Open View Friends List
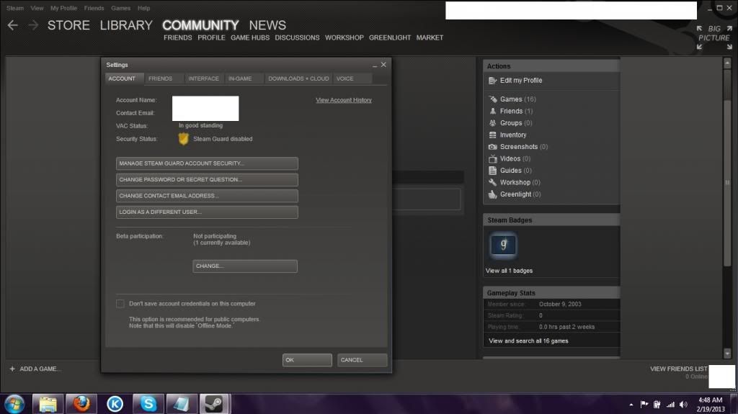This screenshot has height=414, width=738. [x=679, y=369]
